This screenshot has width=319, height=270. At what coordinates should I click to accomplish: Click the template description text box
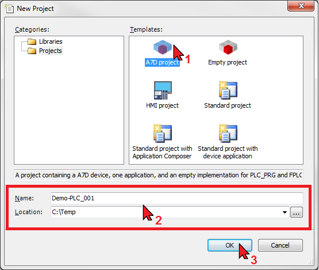coord(159,175)
